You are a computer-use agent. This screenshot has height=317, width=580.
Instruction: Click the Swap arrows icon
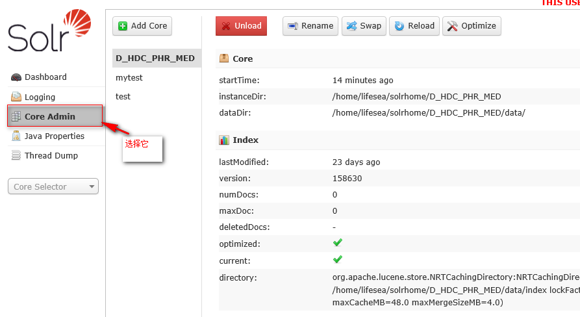(351, 26)
